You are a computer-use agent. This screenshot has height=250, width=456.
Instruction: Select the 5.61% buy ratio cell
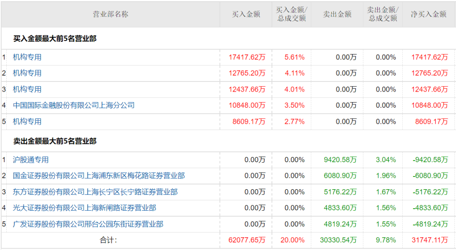click(x=294, y=57)
